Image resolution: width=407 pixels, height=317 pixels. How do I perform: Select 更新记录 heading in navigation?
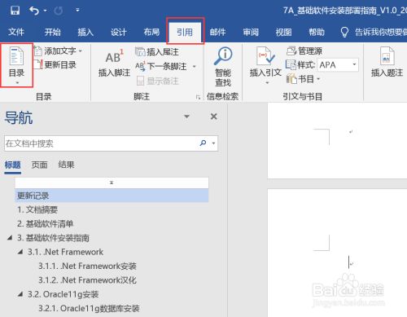112,196
